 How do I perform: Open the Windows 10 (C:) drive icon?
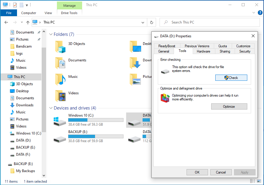tap(60, 121)
